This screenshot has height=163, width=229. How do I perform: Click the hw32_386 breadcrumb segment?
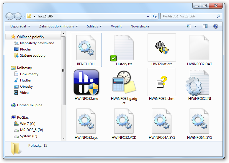[45, 16]
